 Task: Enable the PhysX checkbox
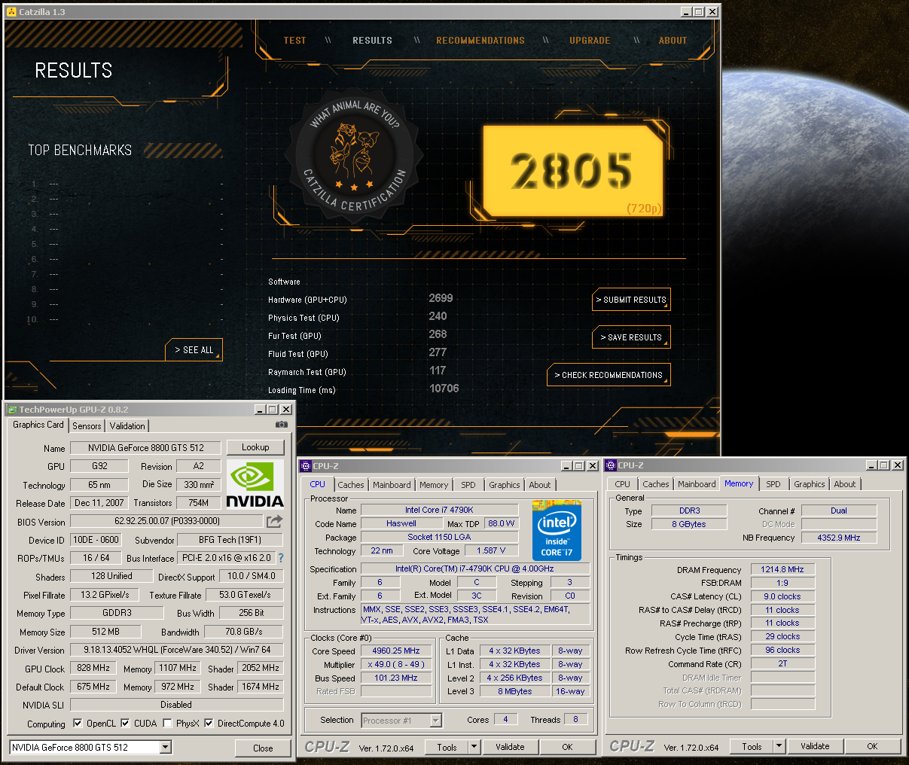(167, 724)
